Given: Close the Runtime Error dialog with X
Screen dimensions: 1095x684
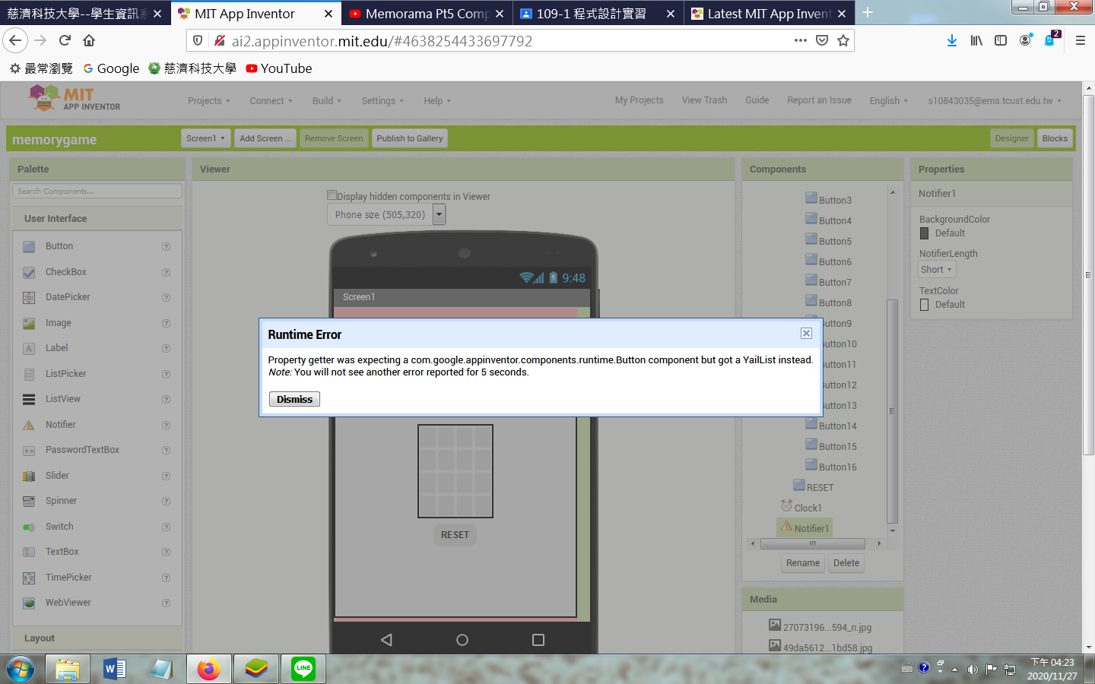Looking at the screenshot, I should point(806,334).
